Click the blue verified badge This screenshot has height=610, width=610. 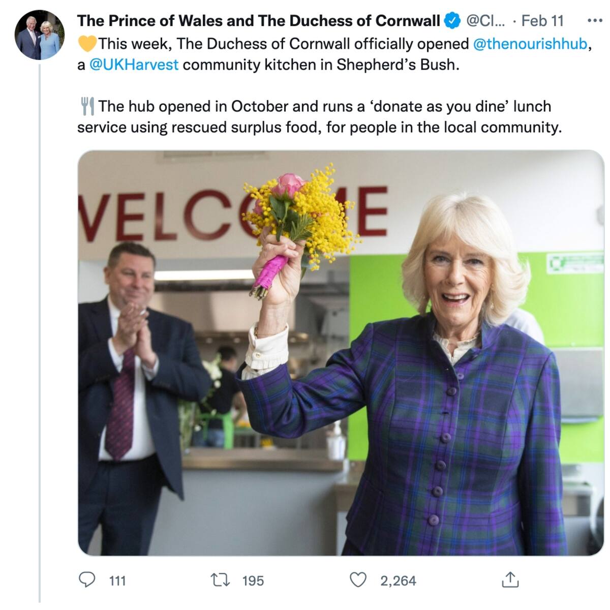pos(452,21)
